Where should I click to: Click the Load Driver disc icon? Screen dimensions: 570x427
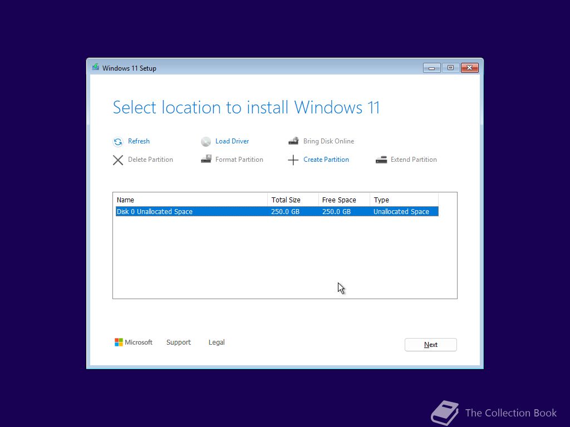pos(206,142)
